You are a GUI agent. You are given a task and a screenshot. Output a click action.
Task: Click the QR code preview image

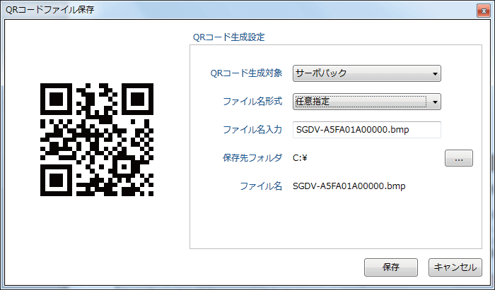(x=97, y=139)
